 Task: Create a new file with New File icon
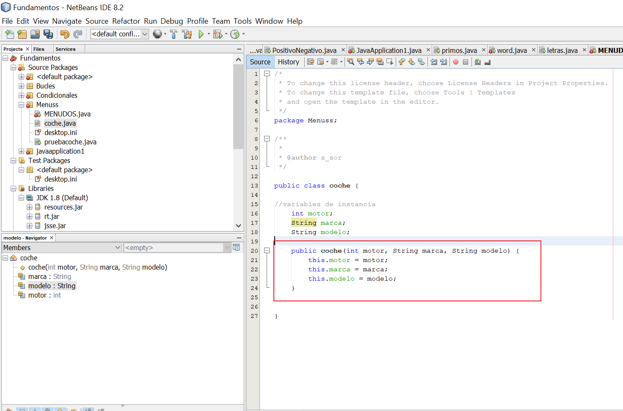(10, 34)
